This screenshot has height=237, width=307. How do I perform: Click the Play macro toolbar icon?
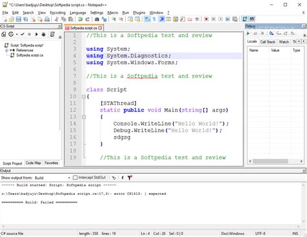click(220, 19)
